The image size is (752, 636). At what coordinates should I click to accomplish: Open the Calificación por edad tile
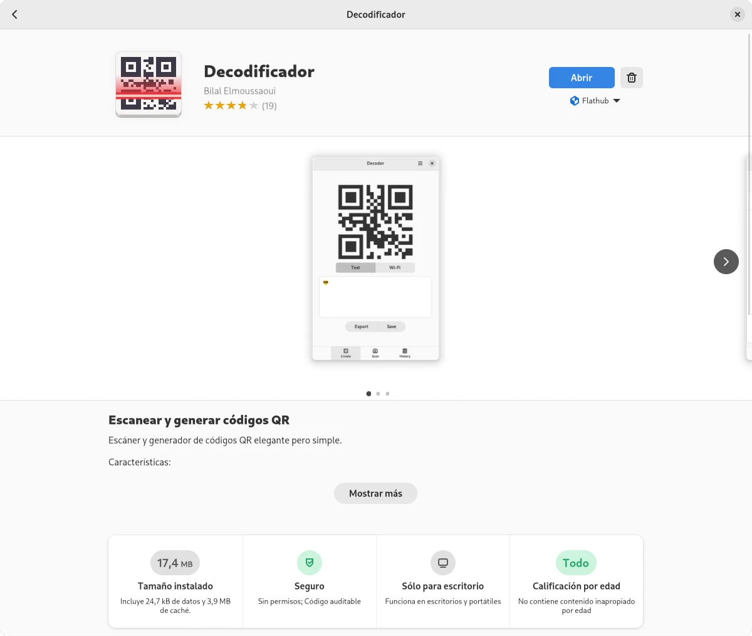tap(577, 581)
